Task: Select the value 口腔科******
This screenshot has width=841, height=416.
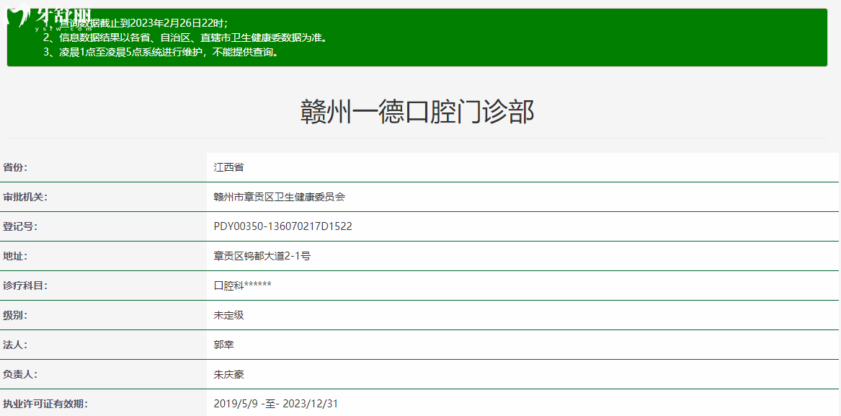Action: click(242, 286)
